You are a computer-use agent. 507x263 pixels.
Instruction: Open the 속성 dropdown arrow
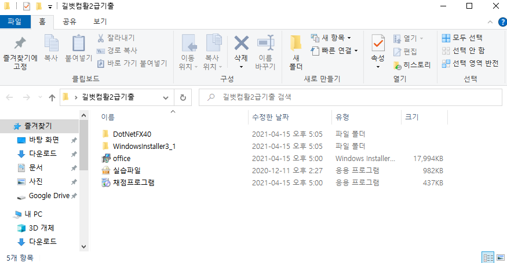coord(378,67)
